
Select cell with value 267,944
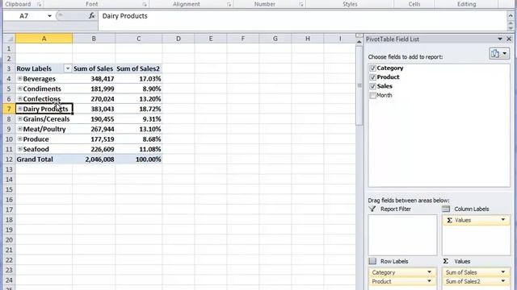[94, 129]
